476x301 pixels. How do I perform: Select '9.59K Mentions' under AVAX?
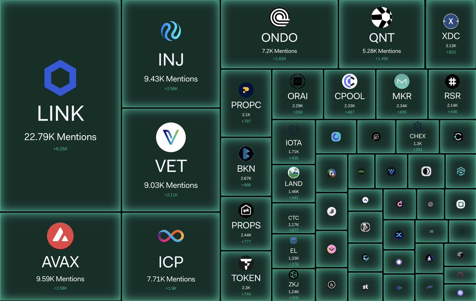coord(60,279)
